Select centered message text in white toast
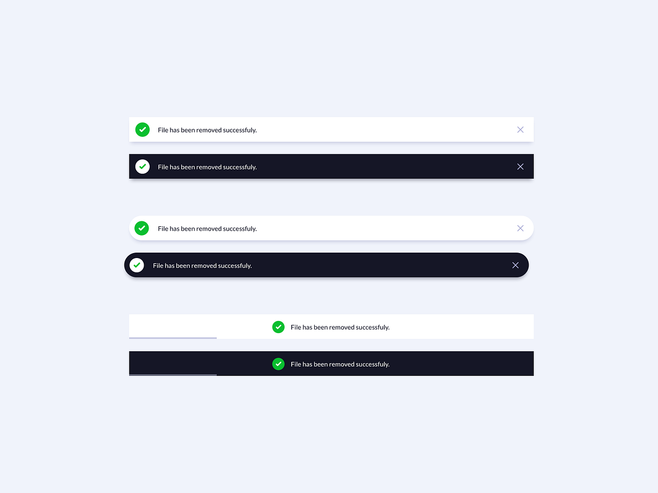The image size is (658, 493). (340, 328)
